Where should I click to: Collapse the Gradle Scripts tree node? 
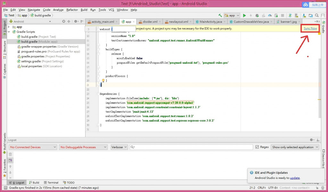(9, 32)
